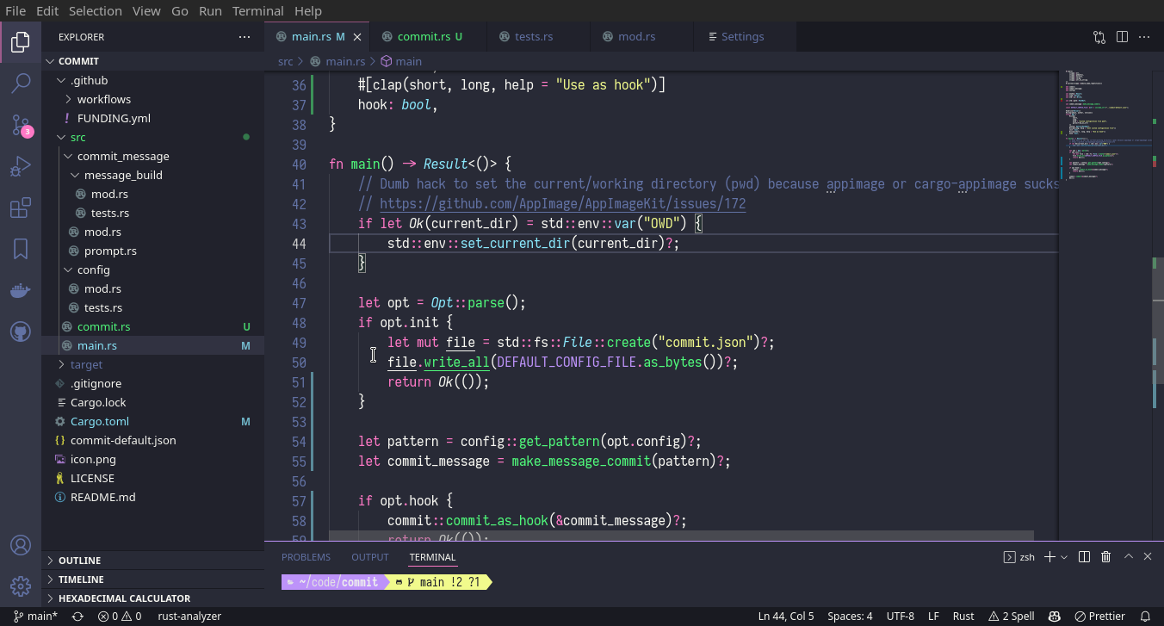
Task: Open README.md in the explorer
Action: [153, 497]
